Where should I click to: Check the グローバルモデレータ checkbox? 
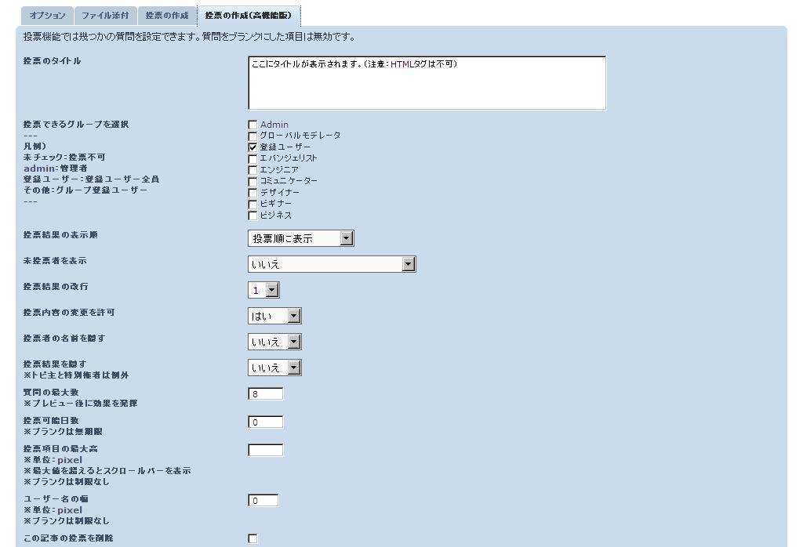coord(253,136)
